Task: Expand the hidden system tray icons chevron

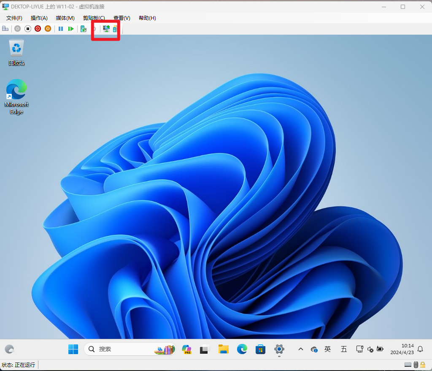Action: 300,349
